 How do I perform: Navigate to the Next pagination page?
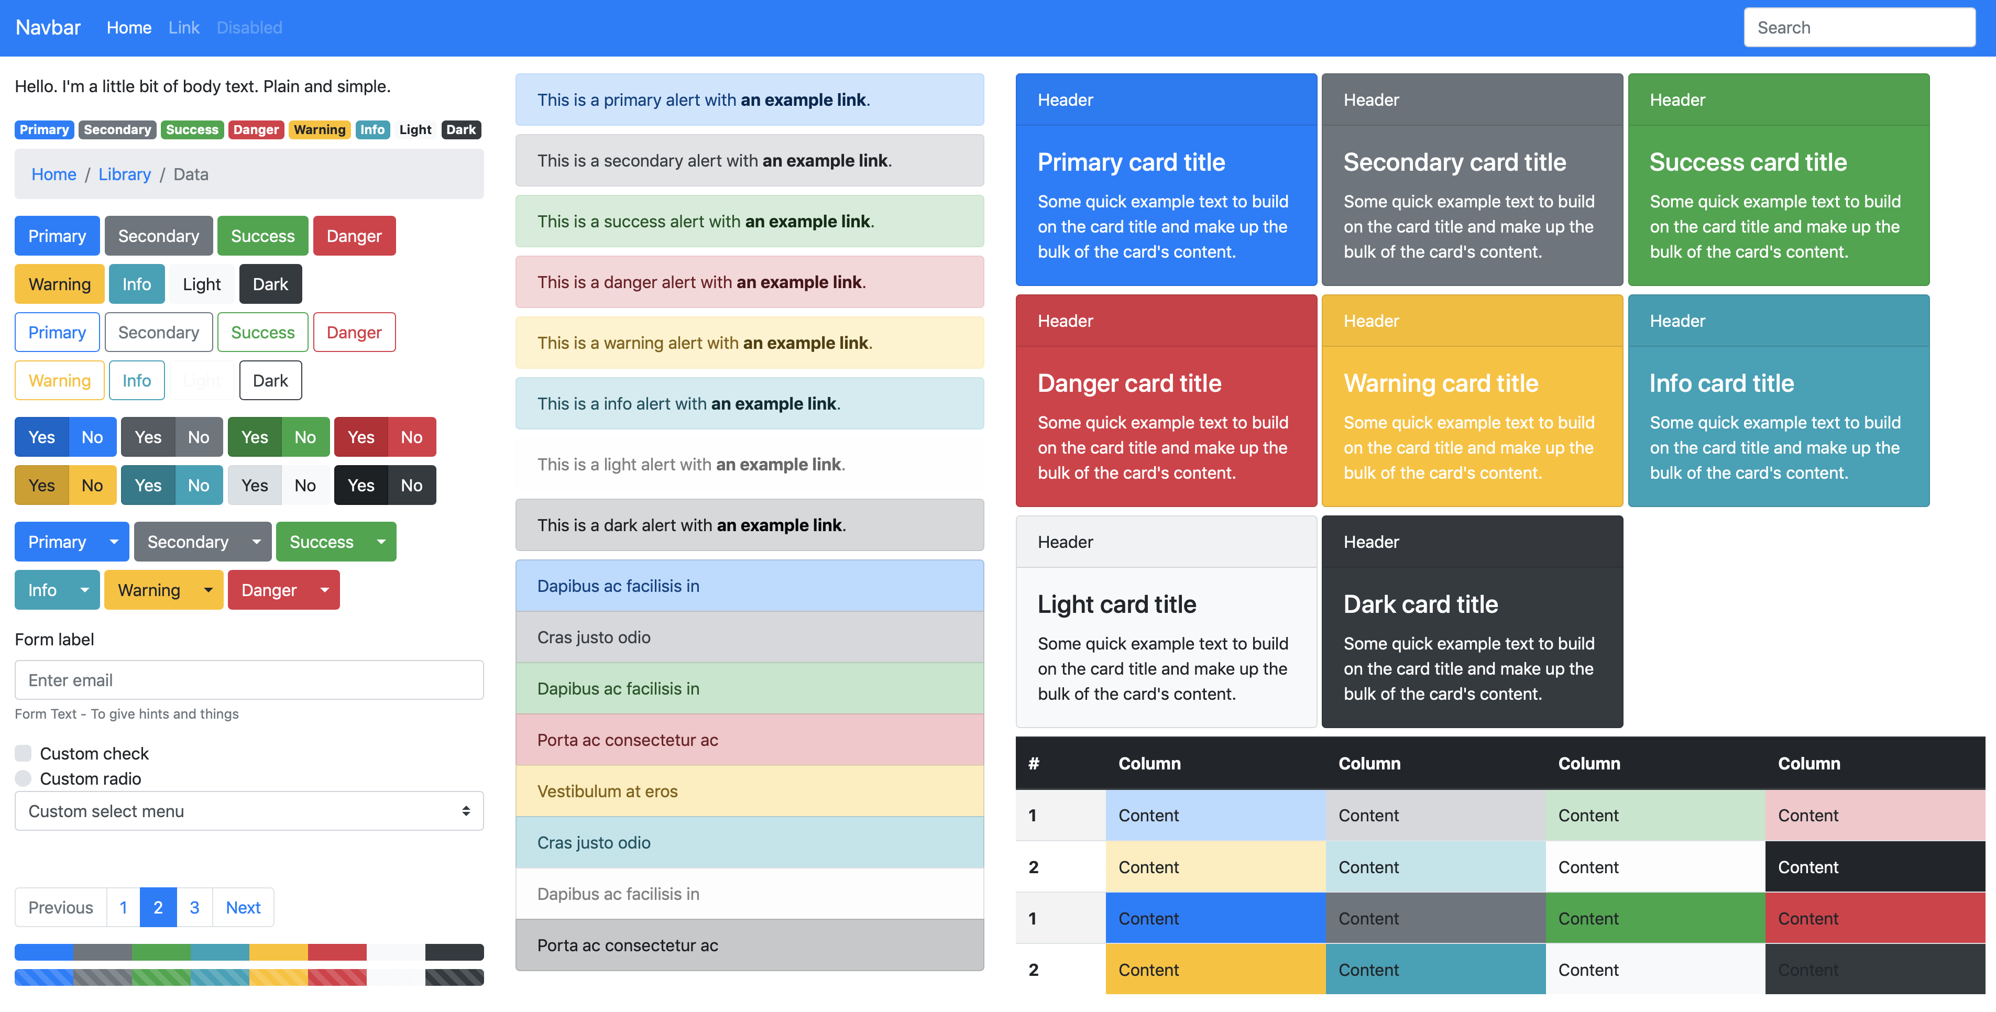(243, 907)
